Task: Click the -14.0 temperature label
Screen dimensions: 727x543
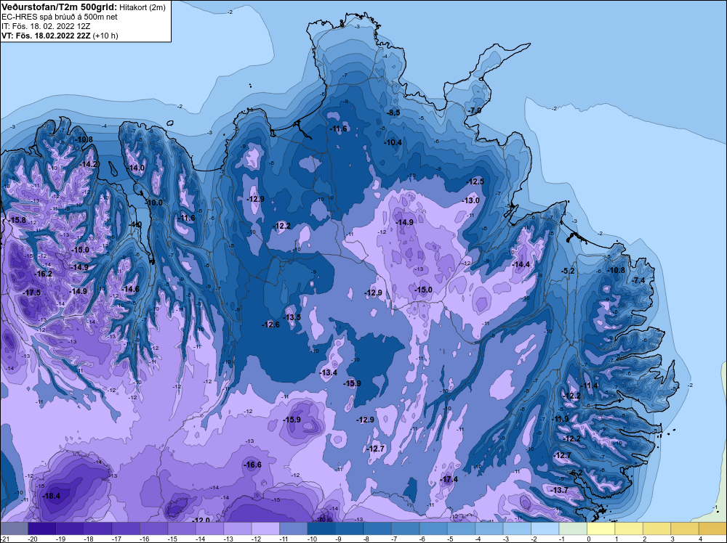Action: coord(136,168)
